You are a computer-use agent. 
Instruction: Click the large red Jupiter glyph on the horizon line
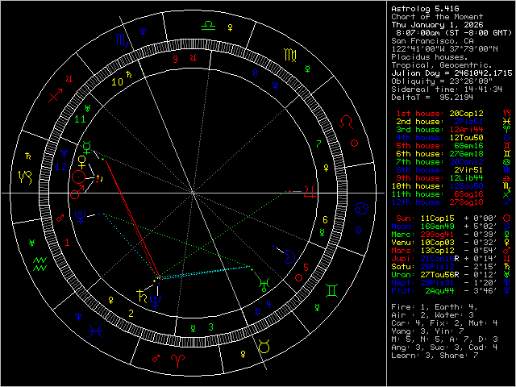tap(310, 191)
